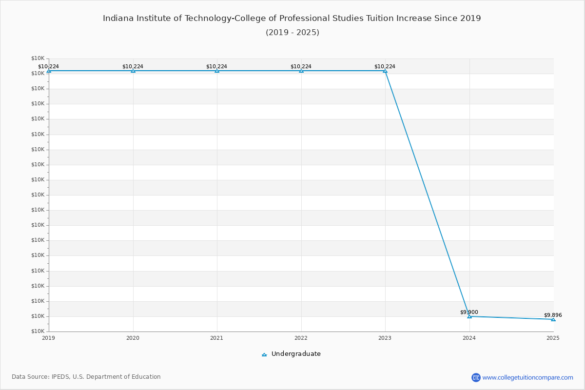Click the 2020 data point marker
This screenshot has width=585, height=390.
pos(133,71)
